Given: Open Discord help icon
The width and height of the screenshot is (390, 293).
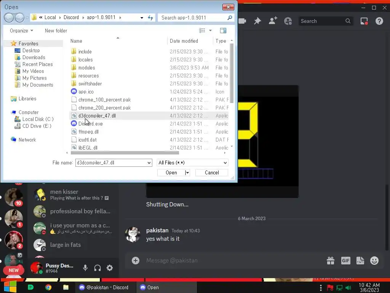Looking at the screenshot, I should click(x=379, y=21).
